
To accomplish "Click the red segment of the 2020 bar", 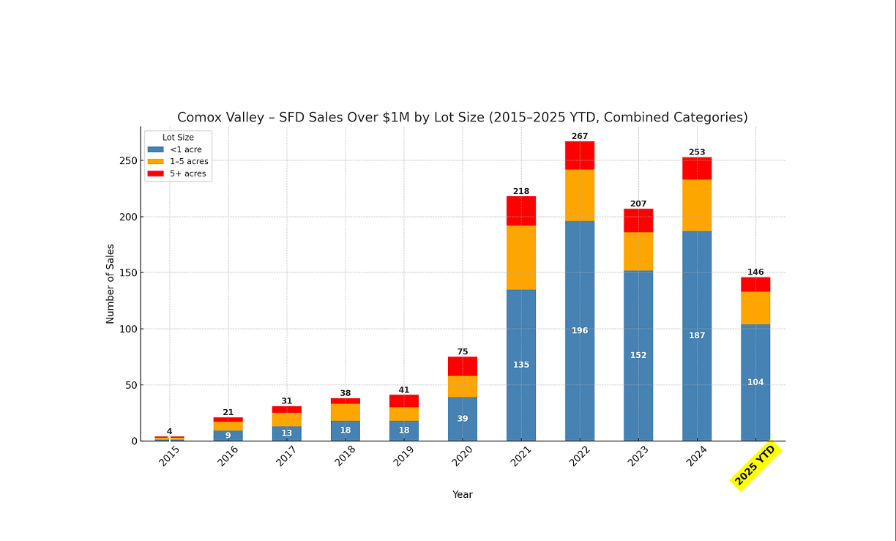I will click(x=463, y=366).
